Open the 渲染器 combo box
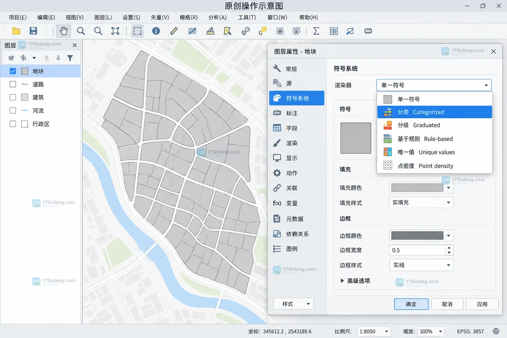The width and height of the screenshot is (507, 338). tap(434, 85)
